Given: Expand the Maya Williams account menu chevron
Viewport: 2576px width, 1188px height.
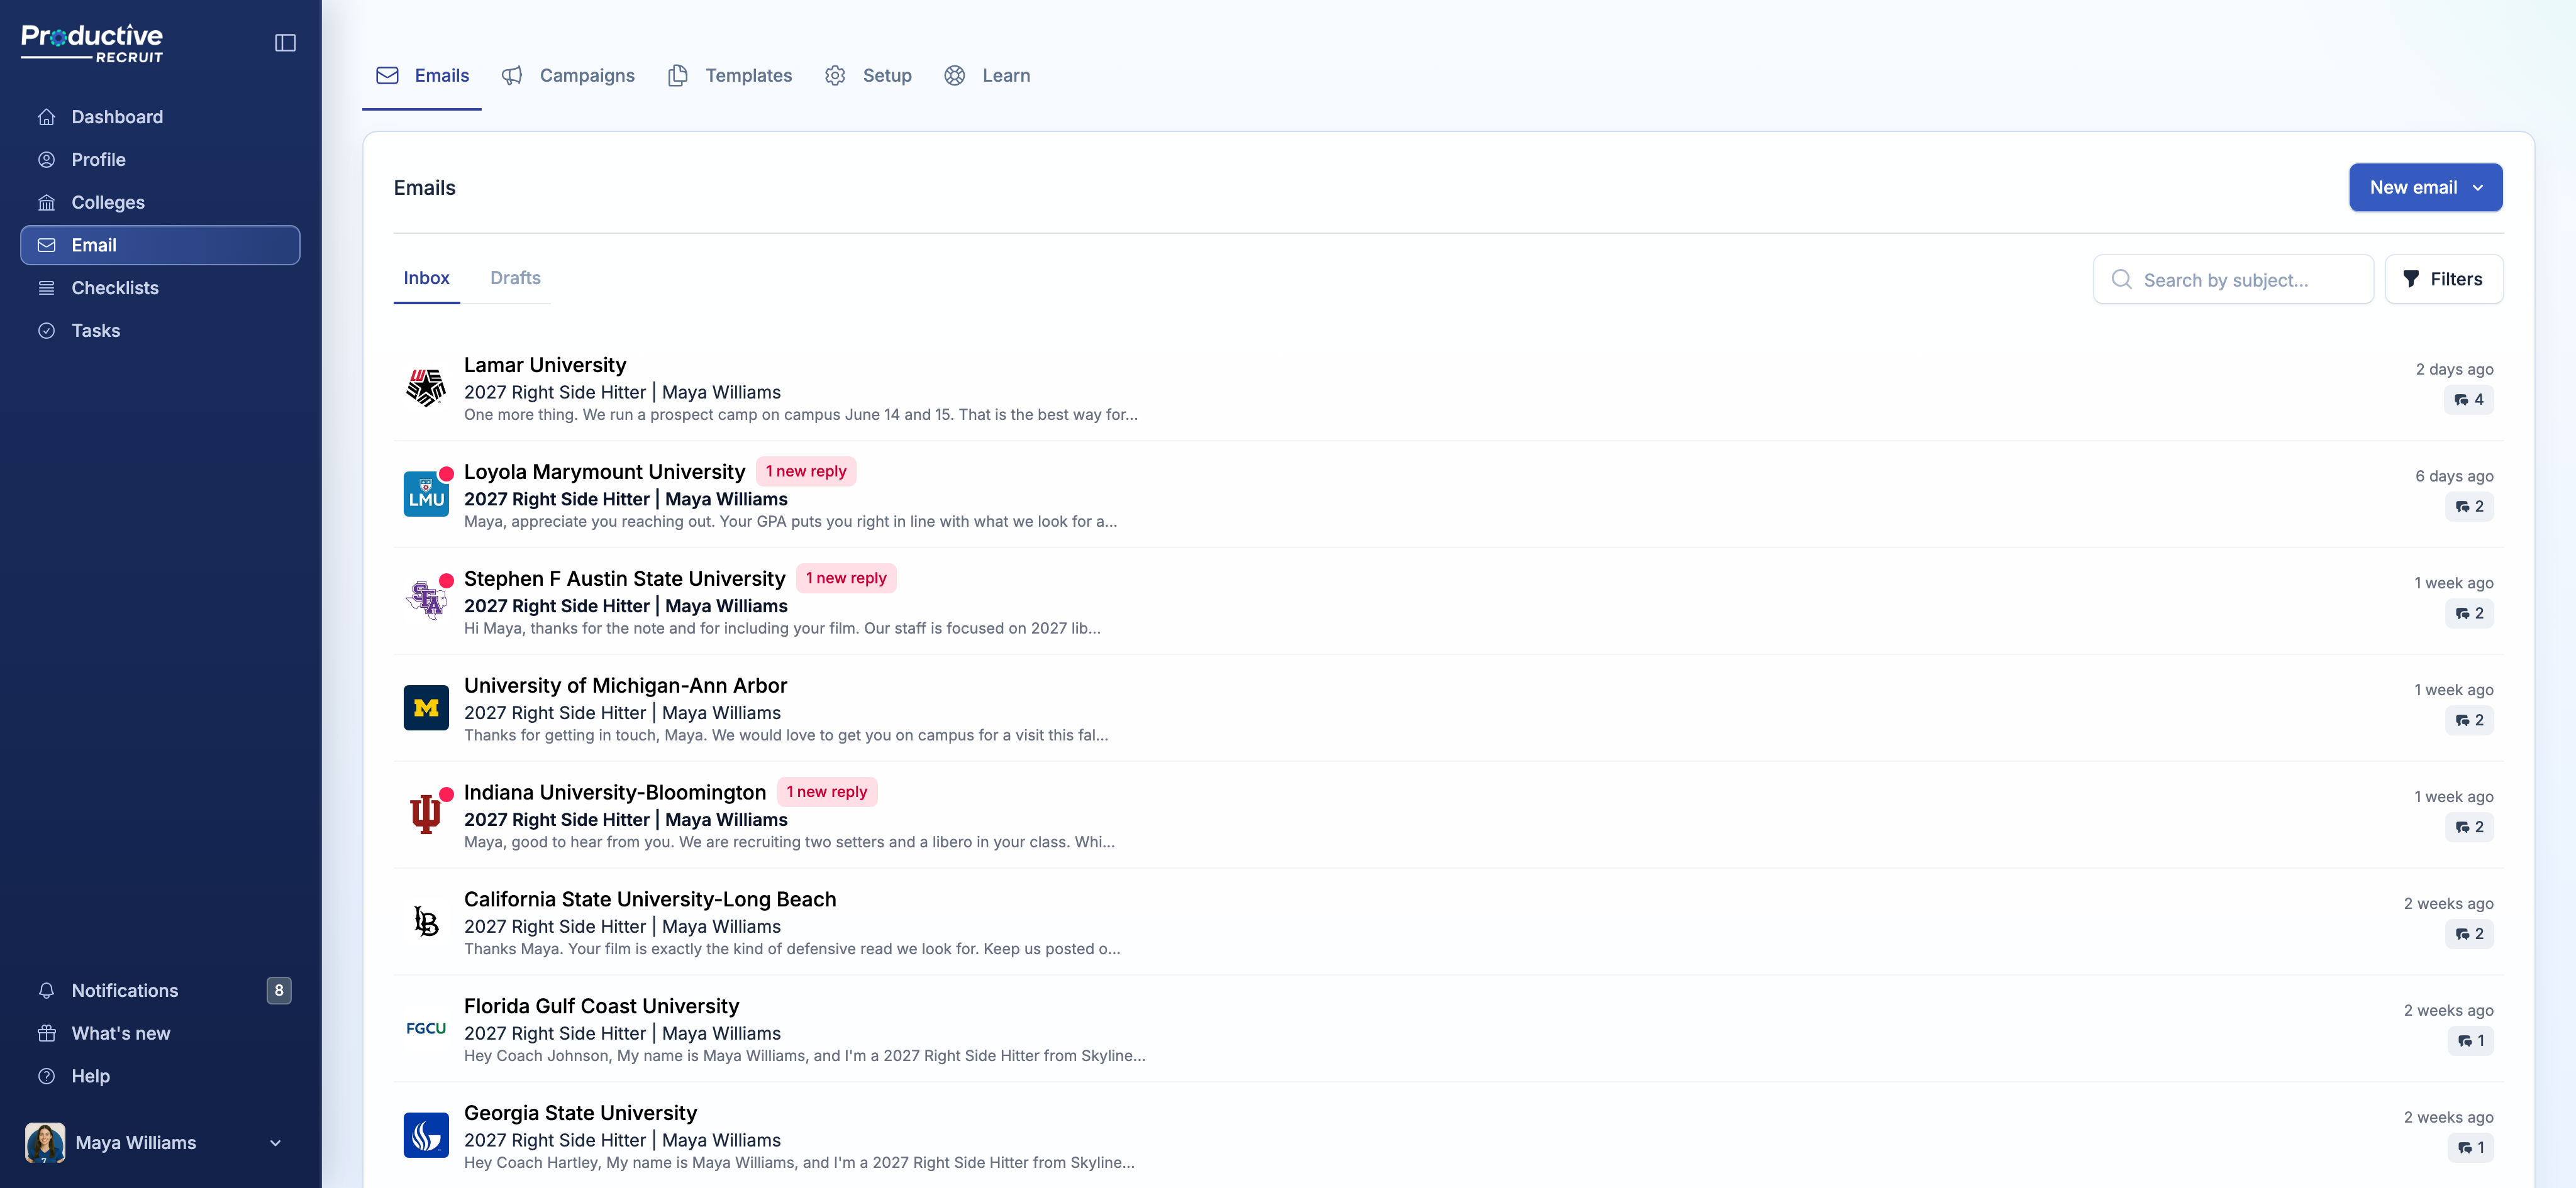Looking at the screenshot, I should click(275, 1143).
